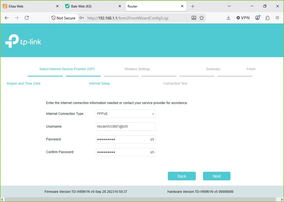The height and width of the screenshot is (202, 284).
Task: Open the account profile icon
Action: point(257,17)
